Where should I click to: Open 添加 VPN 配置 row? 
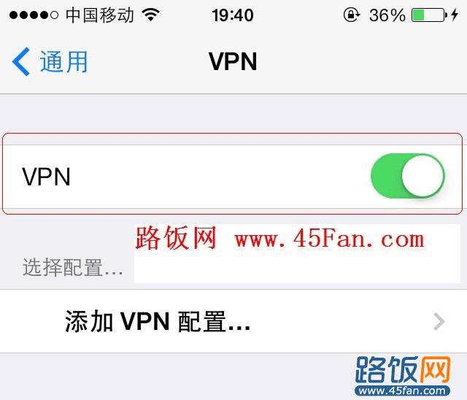point(233,321)
